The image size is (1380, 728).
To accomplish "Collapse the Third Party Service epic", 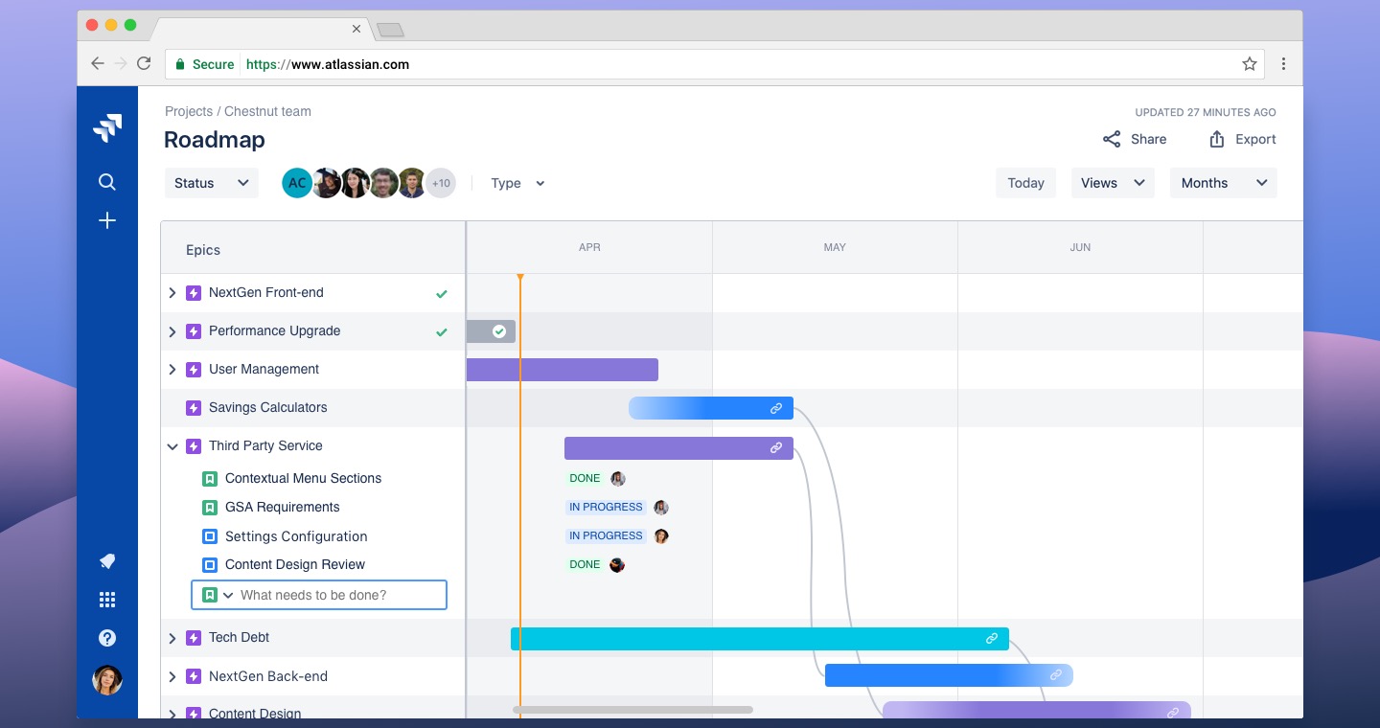I will 172,446.
